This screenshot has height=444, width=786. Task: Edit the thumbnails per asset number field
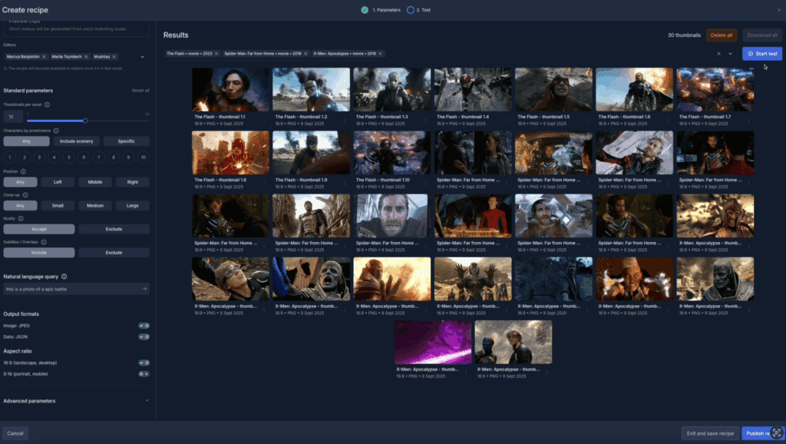(13, 117)
